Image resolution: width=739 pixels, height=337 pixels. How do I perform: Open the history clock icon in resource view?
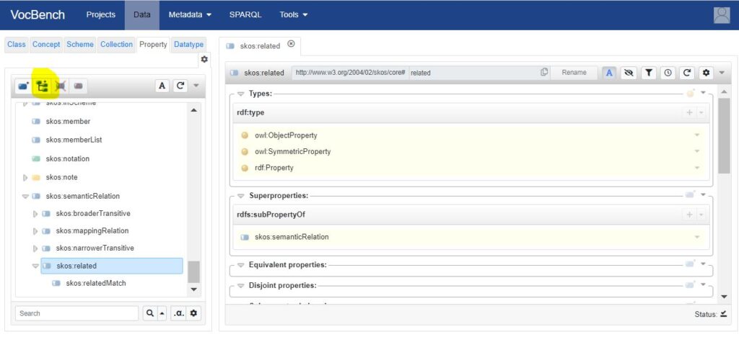[x=668, y=73]
